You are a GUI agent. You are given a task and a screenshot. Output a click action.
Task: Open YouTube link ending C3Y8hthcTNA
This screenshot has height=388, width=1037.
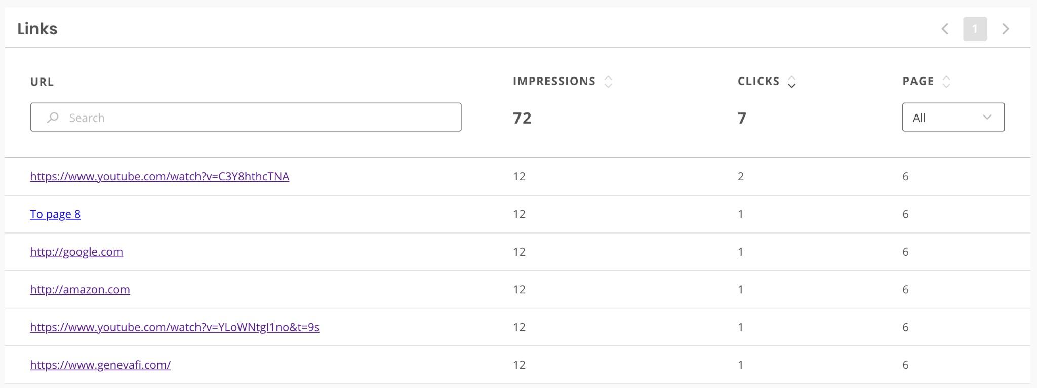pos(159,176)
